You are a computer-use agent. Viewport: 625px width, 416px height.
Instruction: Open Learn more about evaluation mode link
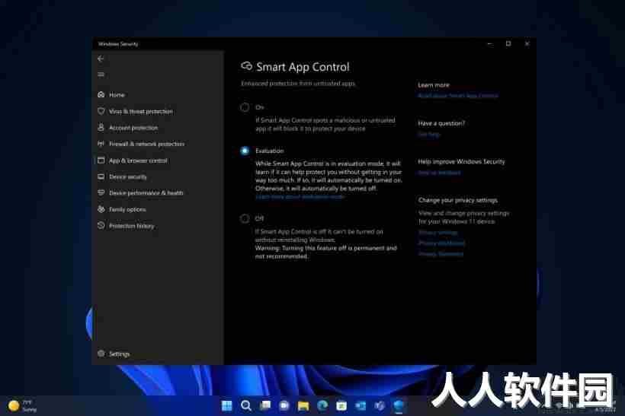coord(300,197)
